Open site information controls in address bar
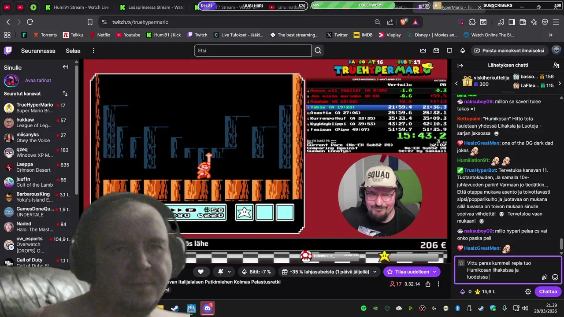 pyautogui.click(x=104, y=22)
